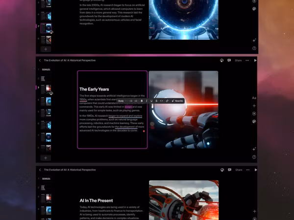Click the blue portal image in top window
Image resolution: width=294 pixels, height=220 pixels.
click(x=184, y=20)
